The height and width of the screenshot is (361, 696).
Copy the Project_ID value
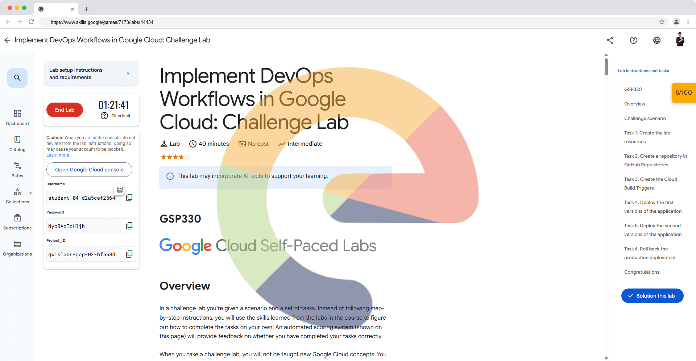point(129,254)
